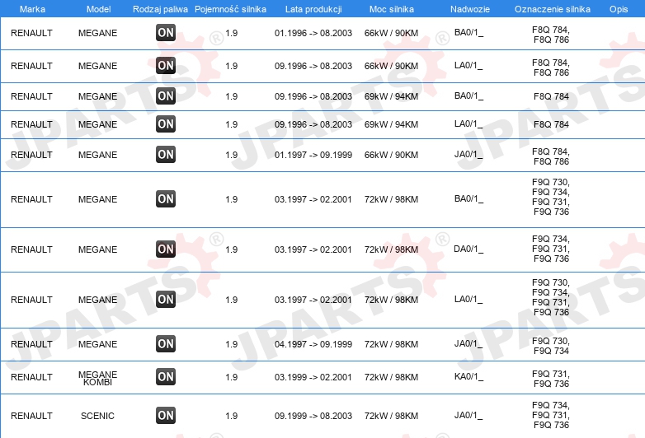Select the date range 01.1996 -> 08.2003
This screenshot has height=438, width=645.
[x=313, y=33]
